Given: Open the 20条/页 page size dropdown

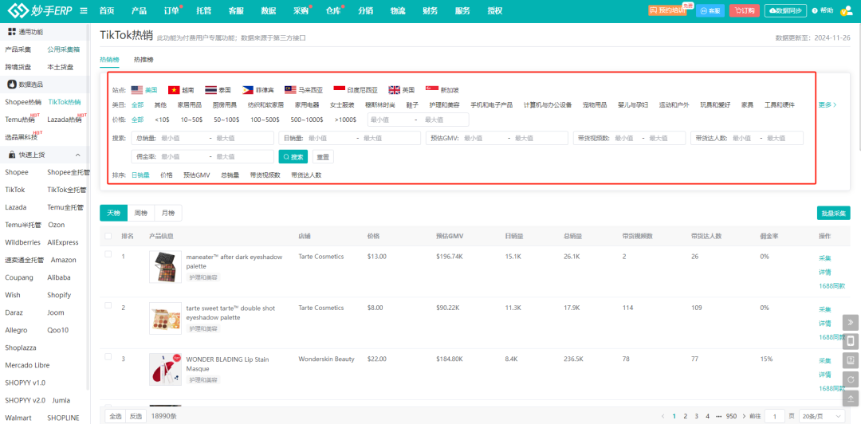Looking at the screenshot, I should pyautogui.click(x=821, y=416).
